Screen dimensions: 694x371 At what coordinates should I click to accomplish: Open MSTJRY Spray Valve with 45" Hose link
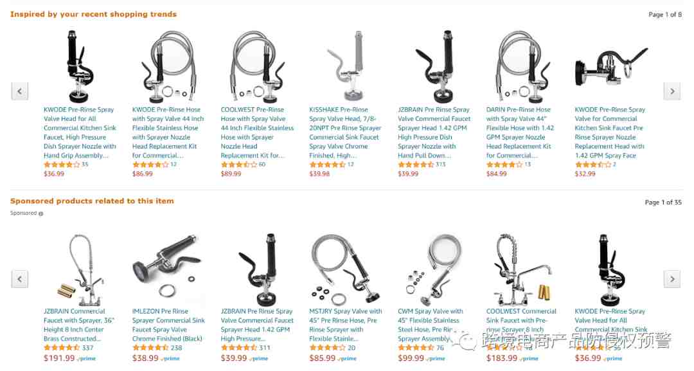346,325
